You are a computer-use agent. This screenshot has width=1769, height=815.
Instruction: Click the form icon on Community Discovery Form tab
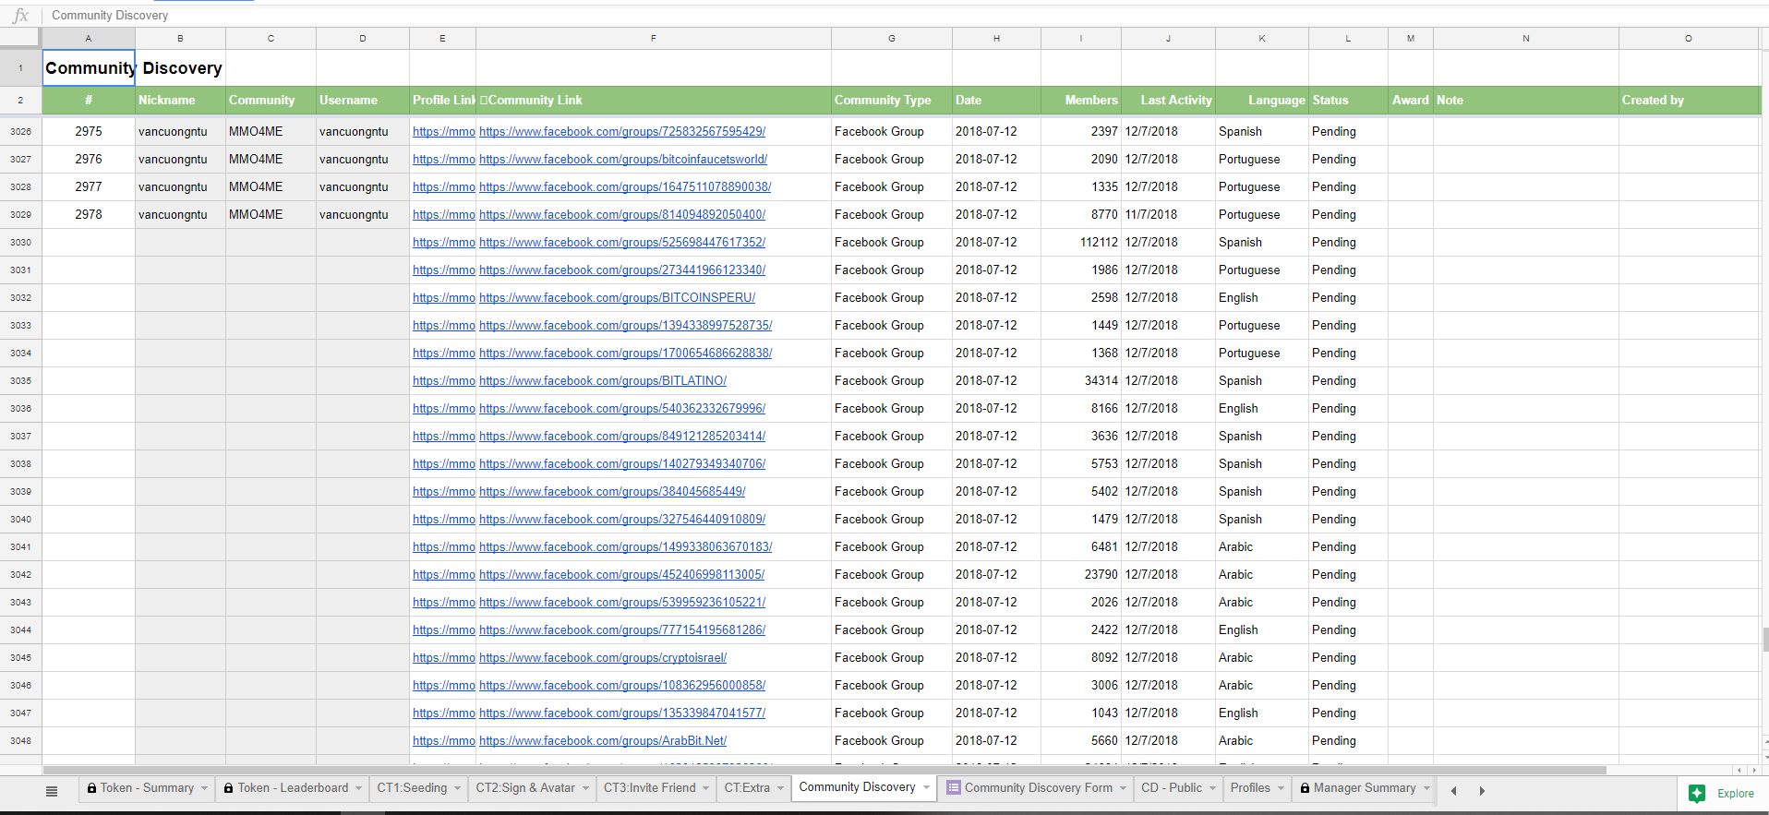[953, 788]
